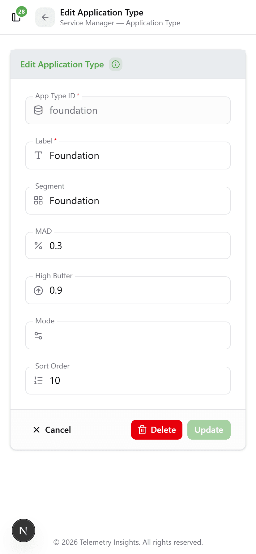Click the T text icon beside Foundation label
Image resolution: width=256 pixels, height=554 pixels.
coord(38,156)
